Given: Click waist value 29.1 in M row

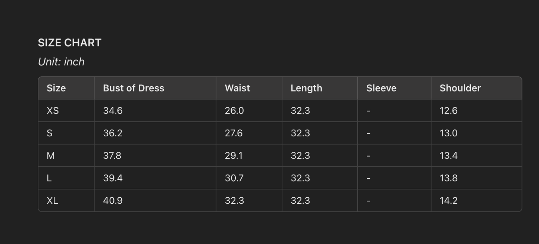Looking at the screenshot, I should click(x=234, y=156).
